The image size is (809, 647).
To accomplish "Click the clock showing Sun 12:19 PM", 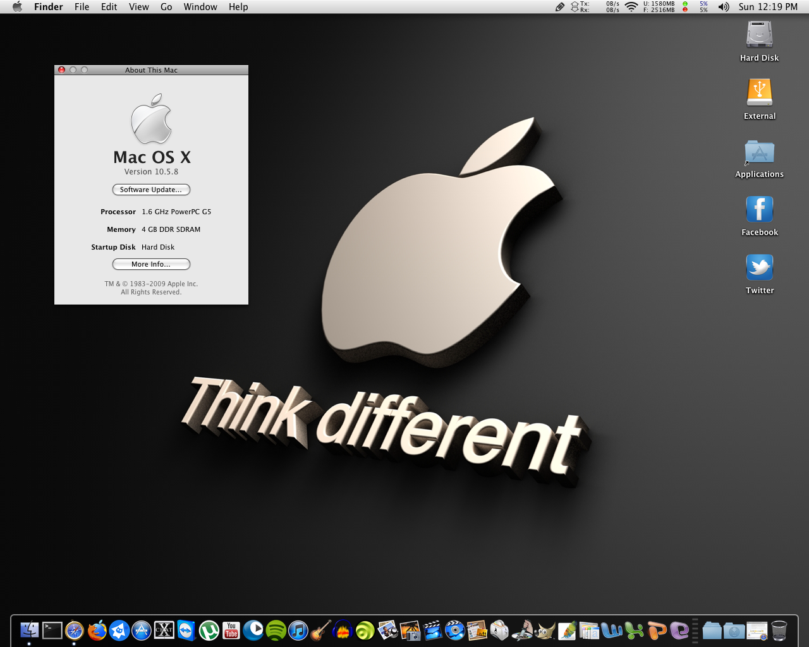I will 768,7.
